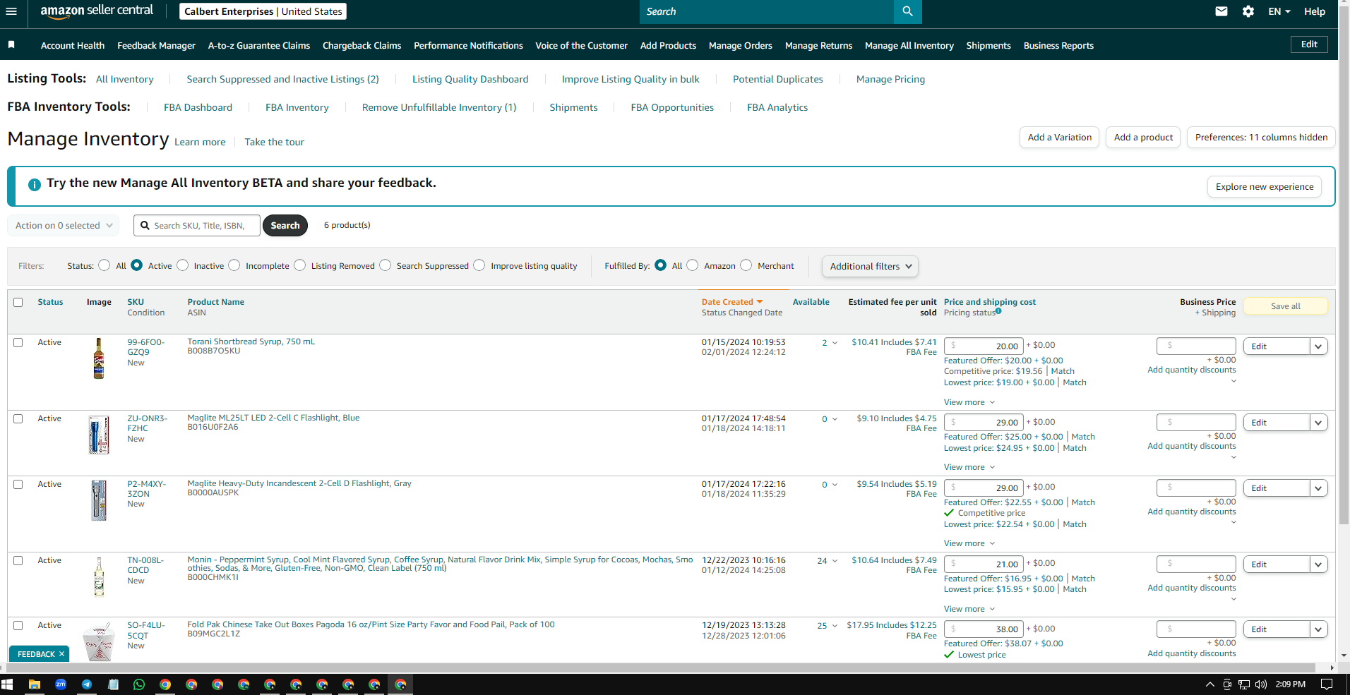1350x695 pixels.
Task: Click the Torani Shortbread Syrup product image
Action: click(x=99, y=358)
